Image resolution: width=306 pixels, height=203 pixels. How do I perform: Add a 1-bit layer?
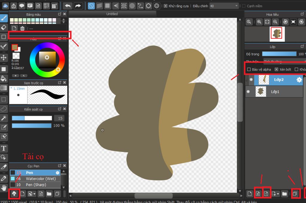coord(266,194)
